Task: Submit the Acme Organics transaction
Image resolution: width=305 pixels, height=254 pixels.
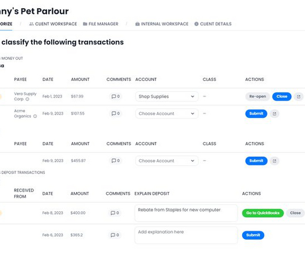Action: [x=256, y=114]
